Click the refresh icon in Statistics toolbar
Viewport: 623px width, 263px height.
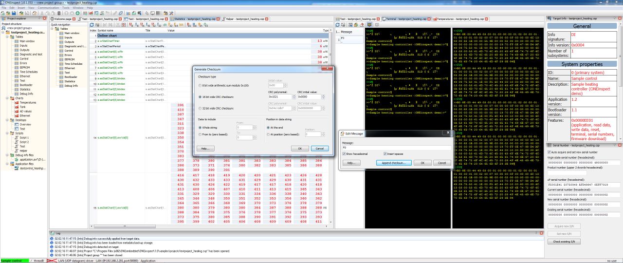coord(92,24)
